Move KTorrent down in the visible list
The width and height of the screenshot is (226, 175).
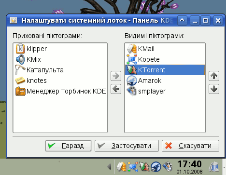(214, 89)
